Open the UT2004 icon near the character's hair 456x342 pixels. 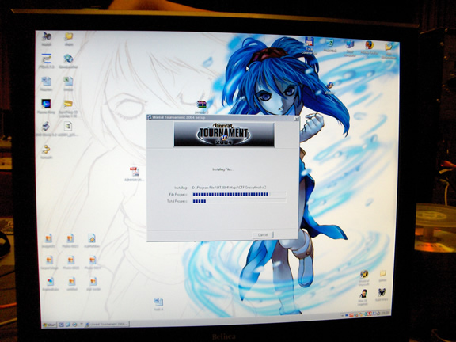point(330,85)
